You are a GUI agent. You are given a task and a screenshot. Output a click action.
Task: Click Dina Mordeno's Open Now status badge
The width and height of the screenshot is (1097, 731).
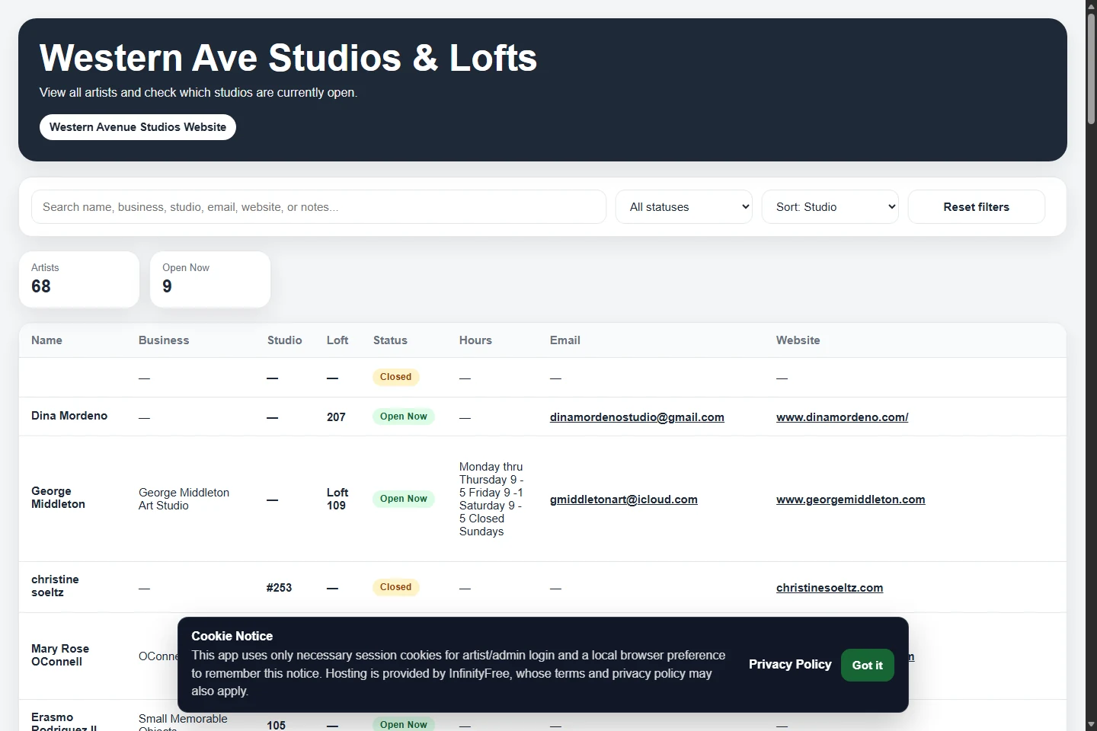click(404, 417)
